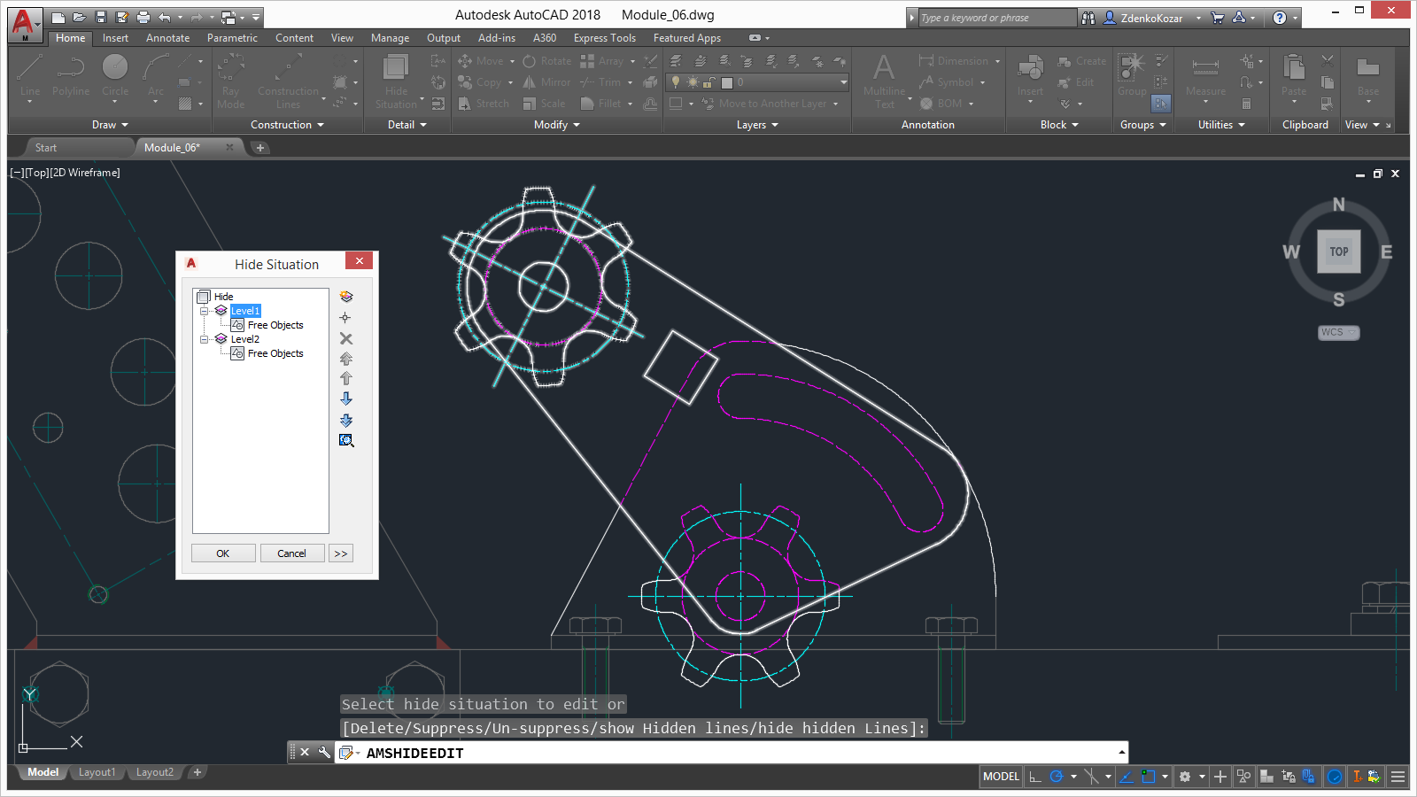This screenshot has width=1417, height=797.
Task: Click the Undo arrow icon
Action: point(165,17)
